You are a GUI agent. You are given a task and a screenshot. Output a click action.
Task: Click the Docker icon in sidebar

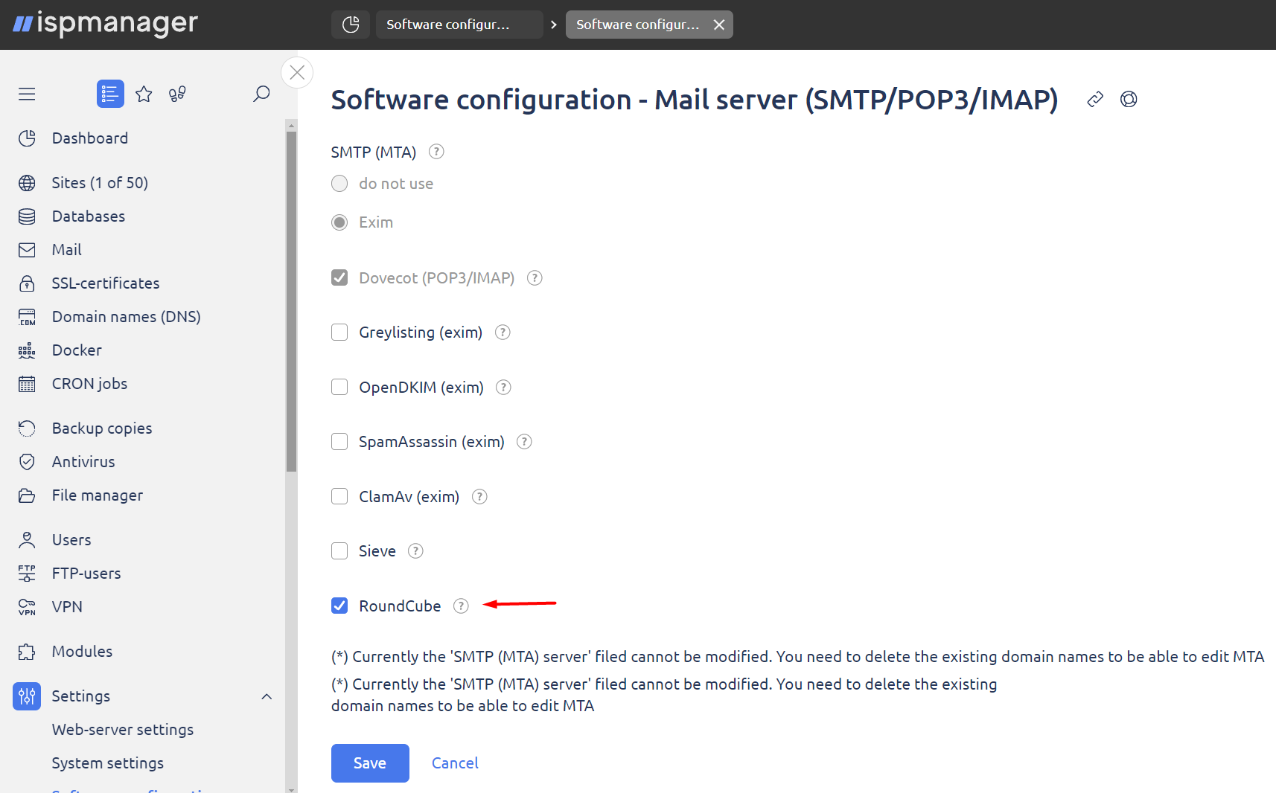tap(27, 350)
